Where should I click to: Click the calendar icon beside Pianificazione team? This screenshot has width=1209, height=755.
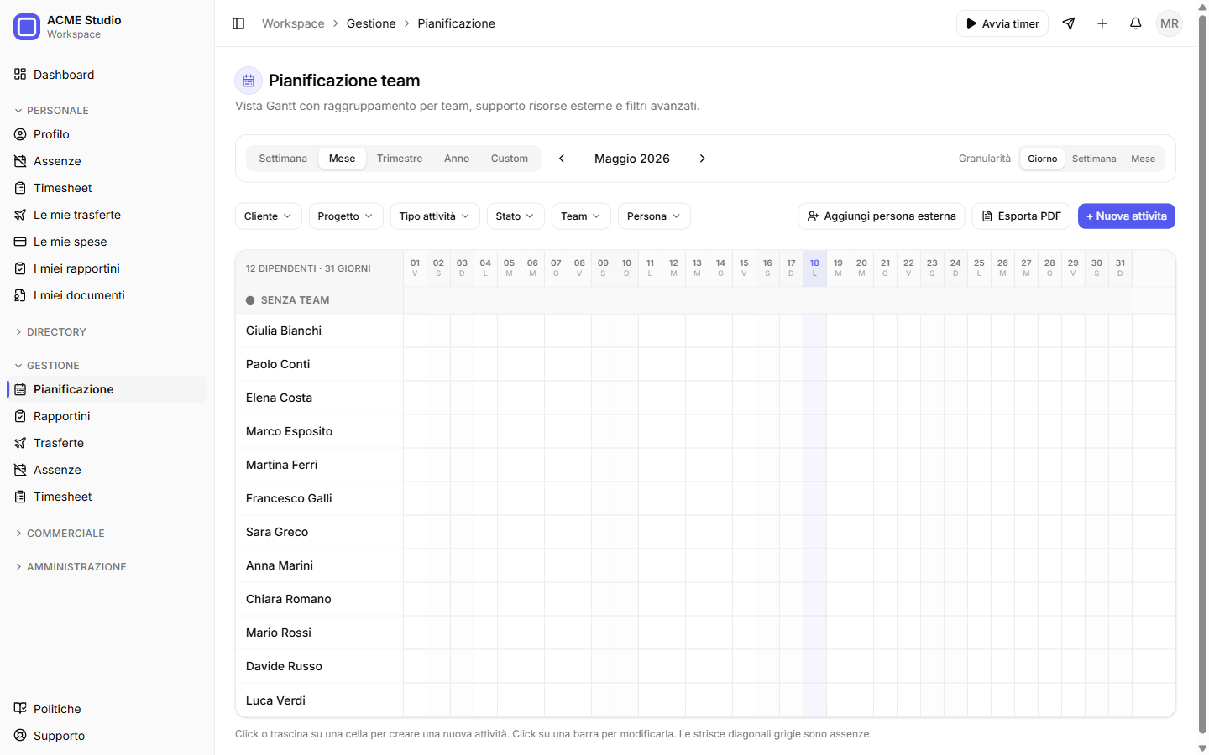[249, 81]
